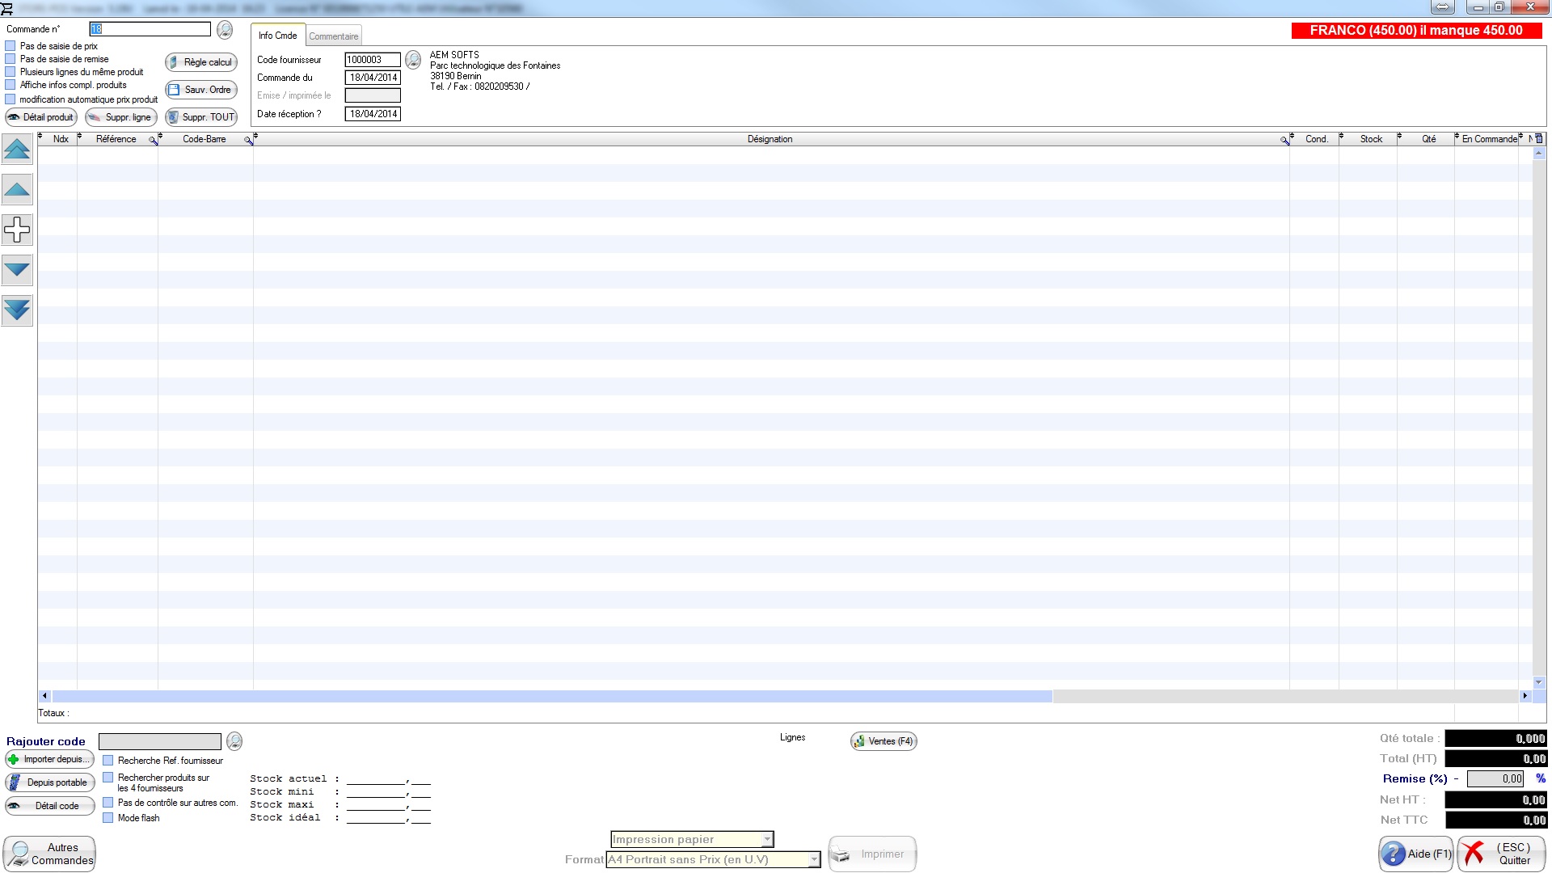Open supplier lookup next to Code fournisseur
Screen dimensions: 1552x873
pos(413,60)
